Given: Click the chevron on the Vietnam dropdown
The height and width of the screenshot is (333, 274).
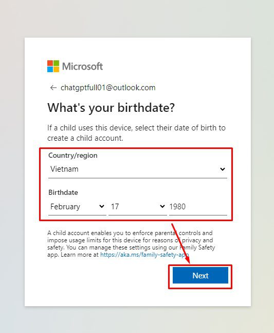Looking at the screenshot, I should (x=222, y=169).
